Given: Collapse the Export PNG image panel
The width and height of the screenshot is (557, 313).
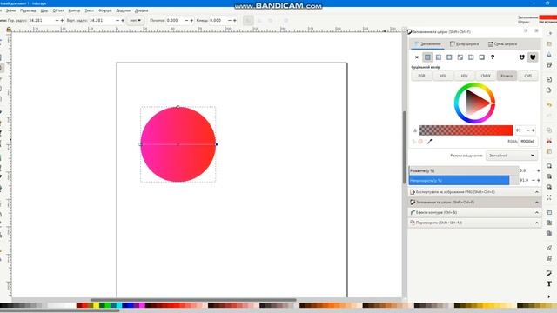Looking at the screenshot, I should 537,192.
